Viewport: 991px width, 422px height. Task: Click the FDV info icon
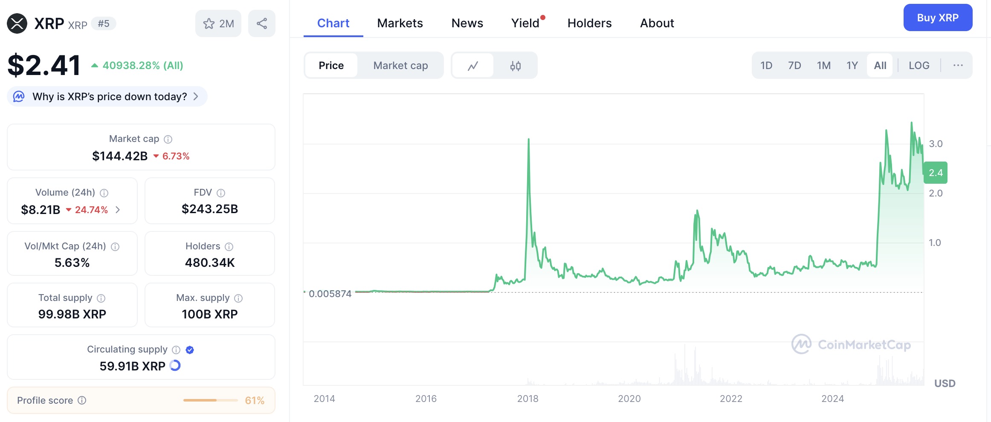point(221,193)
